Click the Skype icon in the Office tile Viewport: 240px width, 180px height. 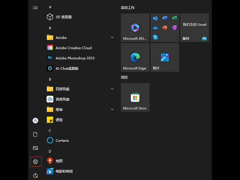pos(155,37)
